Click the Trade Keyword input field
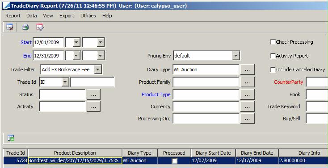The width and height of the screenshot is (328, 168). click(x=317, y=107)
